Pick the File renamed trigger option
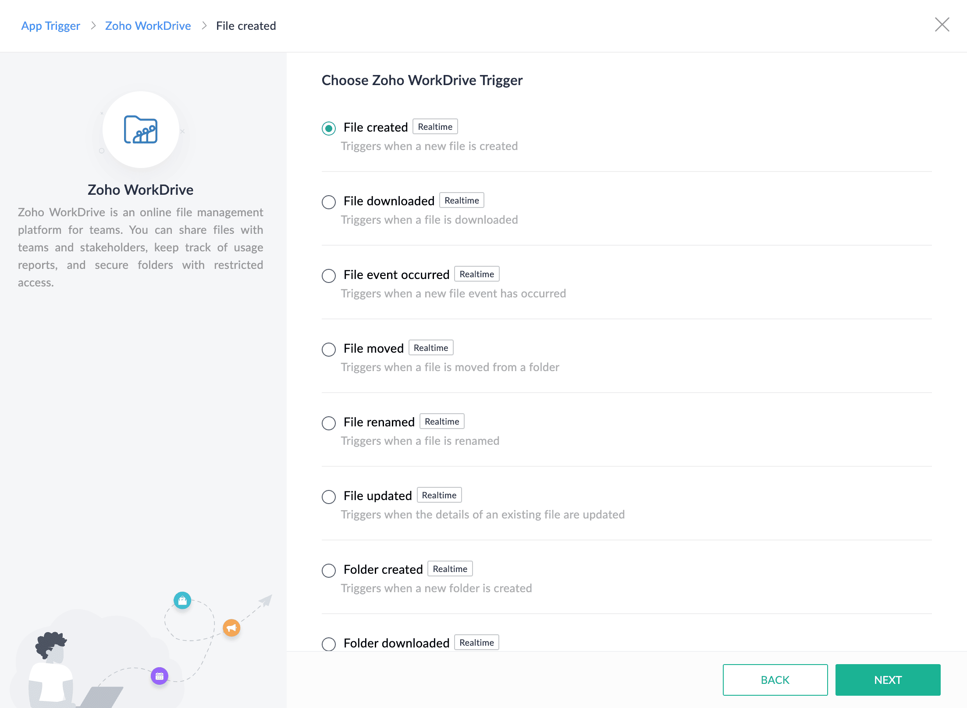The height and width of the screenshot is (708, 967). click(329, 423)
